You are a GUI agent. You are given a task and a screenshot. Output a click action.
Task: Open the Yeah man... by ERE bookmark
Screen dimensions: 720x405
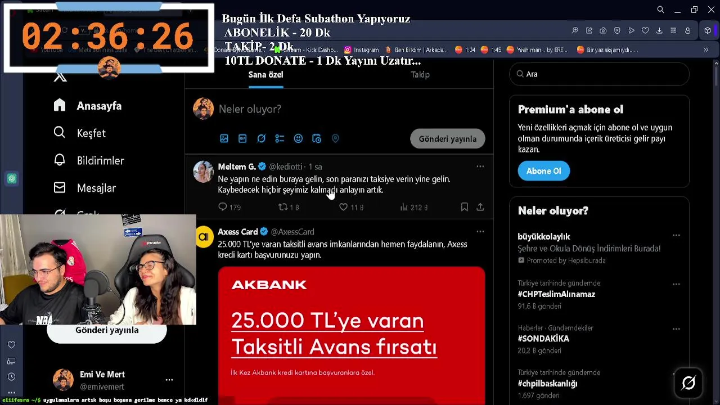[537, 50]
